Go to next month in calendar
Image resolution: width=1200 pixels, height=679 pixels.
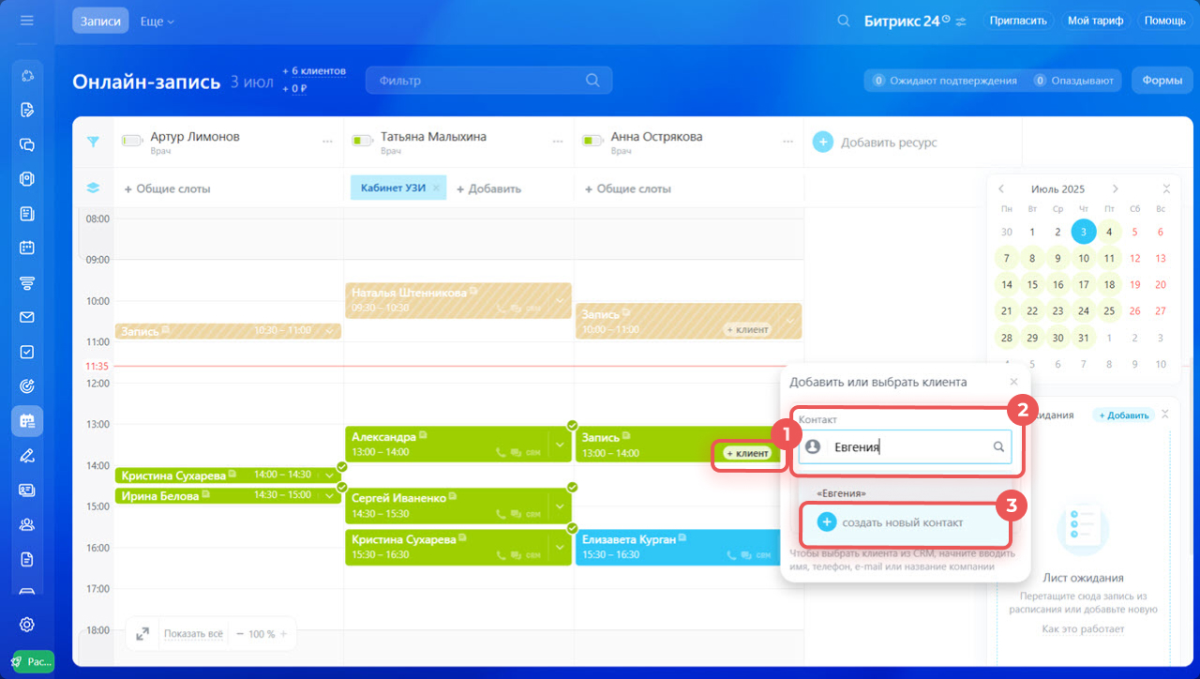coord(1115,189)
